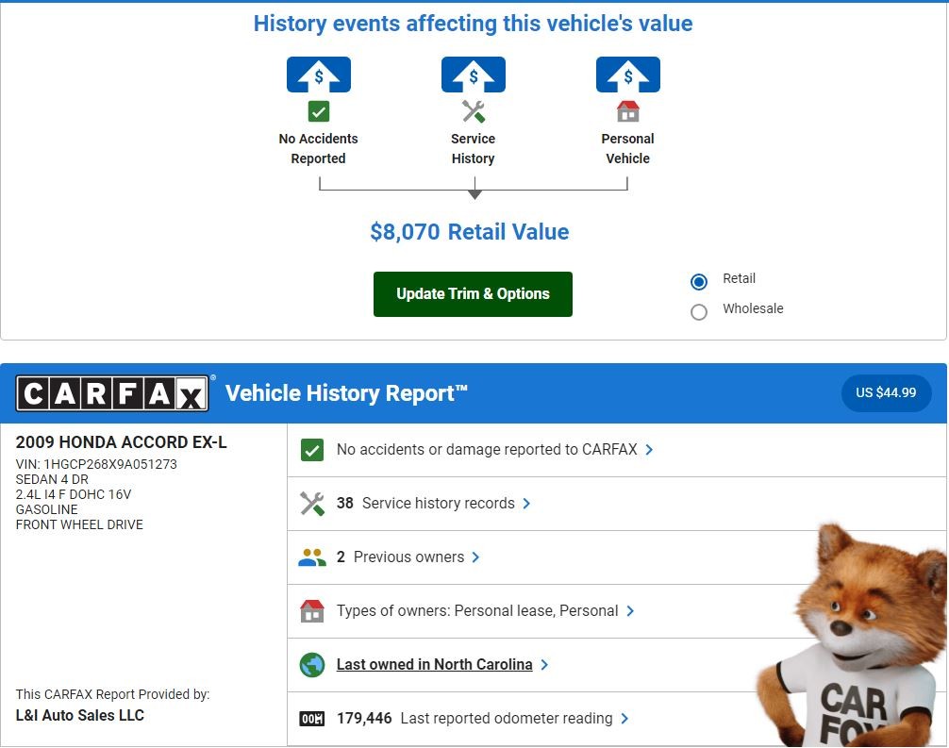Image resolution: width=949 pixels, height=748 pixels.
Task: Click the people icon beside Previous owners
Action: 311,557
